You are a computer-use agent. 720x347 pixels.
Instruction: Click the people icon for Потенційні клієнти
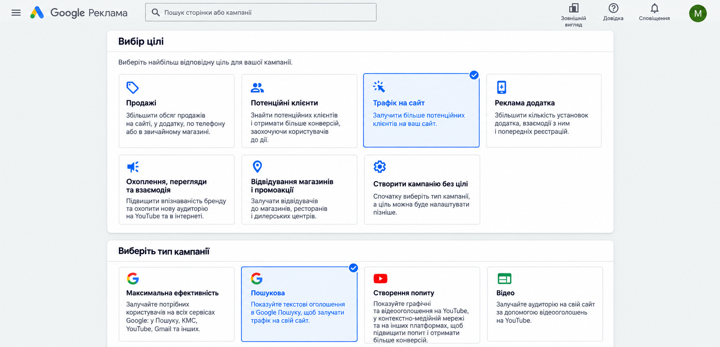tap(257, 87)
